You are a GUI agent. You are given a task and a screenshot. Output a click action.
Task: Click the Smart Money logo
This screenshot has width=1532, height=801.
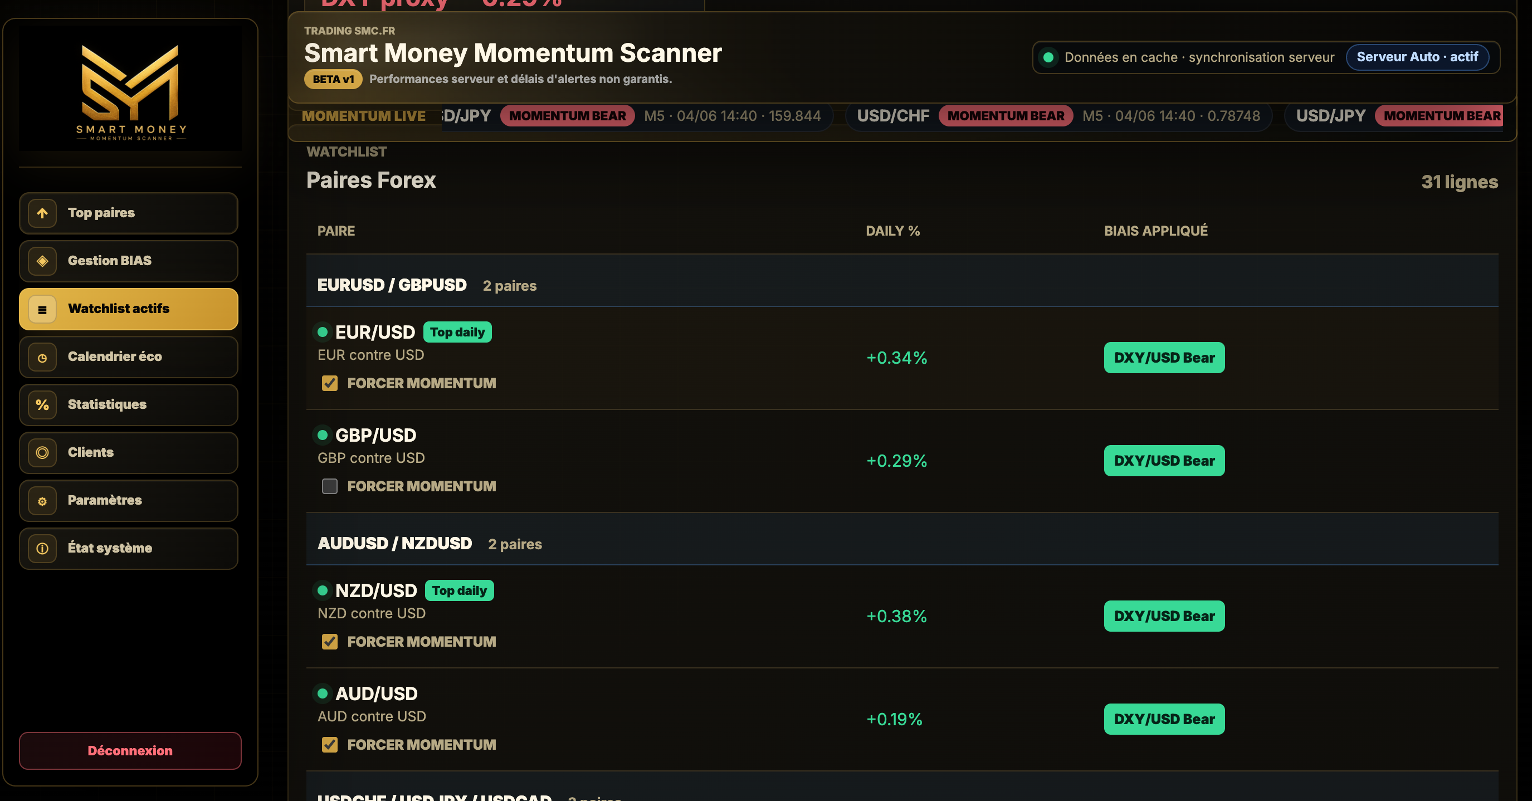[x=130, y=91]
